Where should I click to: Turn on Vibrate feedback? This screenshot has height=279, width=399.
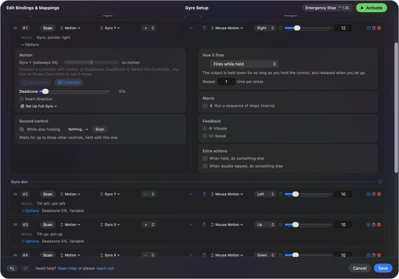(x=205, y=129)
